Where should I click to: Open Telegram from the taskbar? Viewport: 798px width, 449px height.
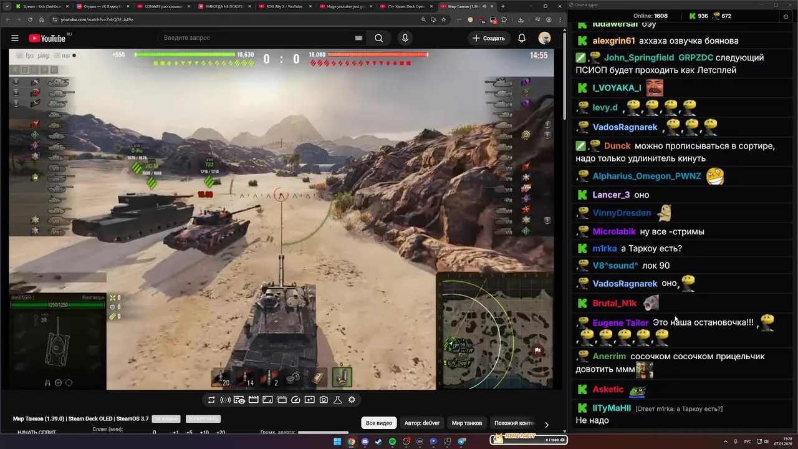coord(461,442)
